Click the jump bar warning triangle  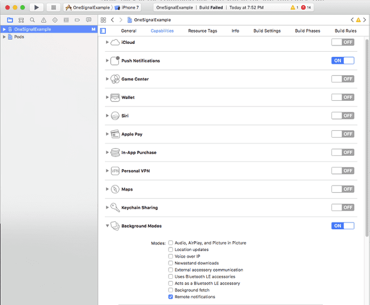(358, 20)
